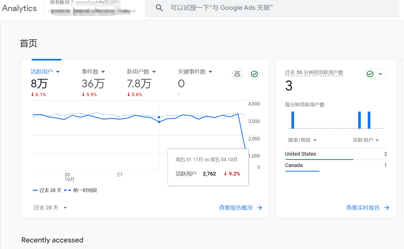Open the 活跃用户 metric dropdown
404x249 pixels.
[58, 72]
